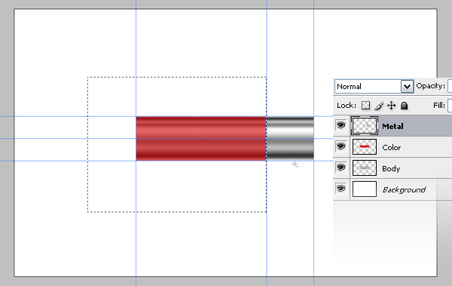The width and height of the screenshot is (452, 286).
Task: Hide the Body layer with its eye icon
Action: click(341, 168)
